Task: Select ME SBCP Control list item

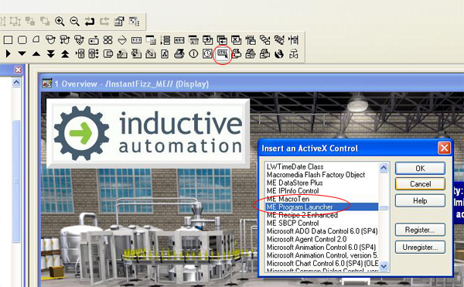Action: pyautogui.click(x=322, y=223)
